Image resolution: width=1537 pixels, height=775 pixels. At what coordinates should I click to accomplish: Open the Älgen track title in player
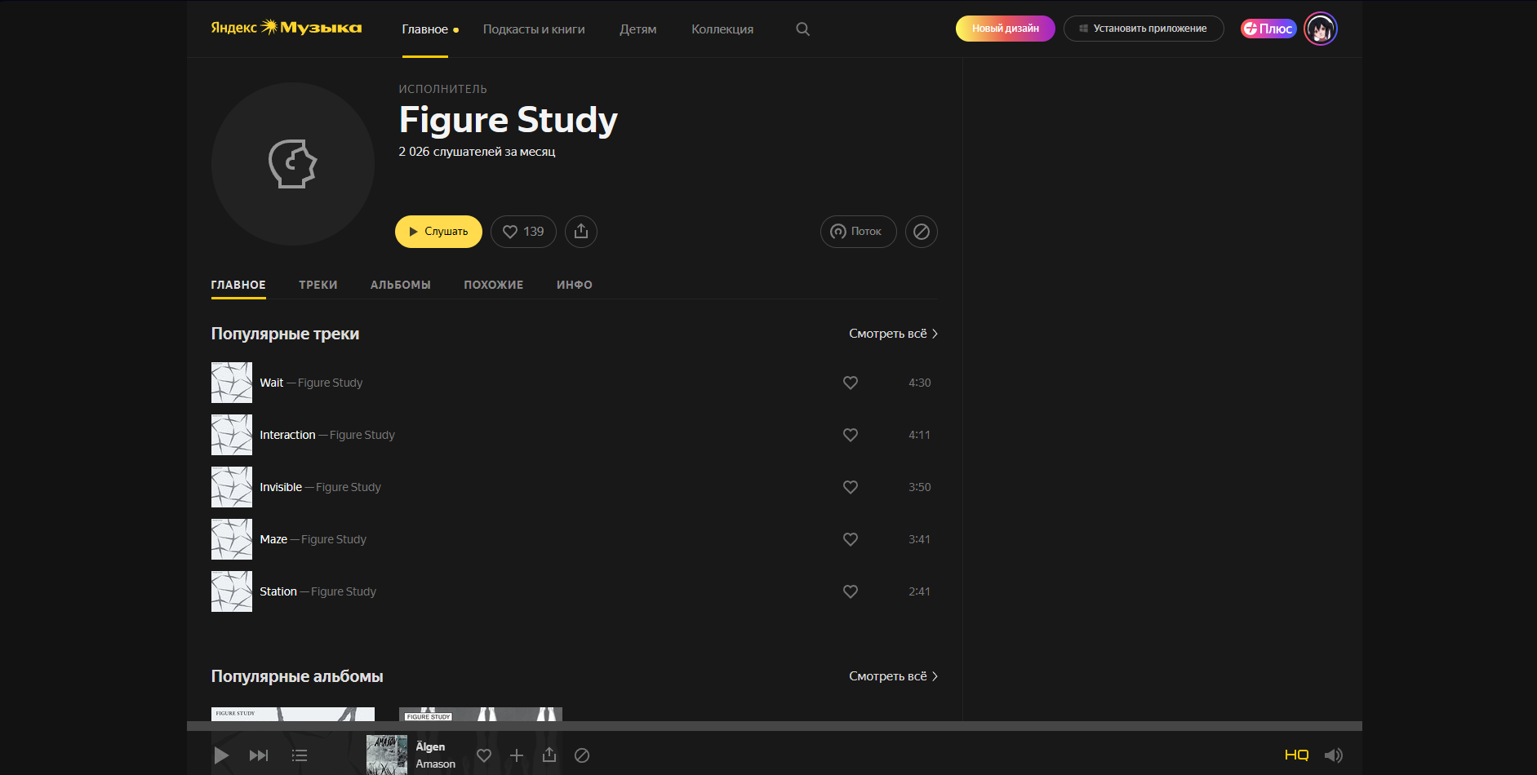(x=430, y=746)
